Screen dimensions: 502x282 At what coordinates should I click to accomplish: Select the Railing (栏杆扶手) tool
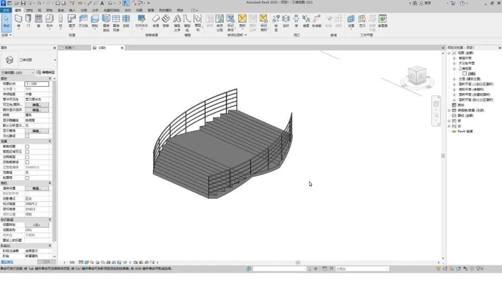tap(141, 21)
